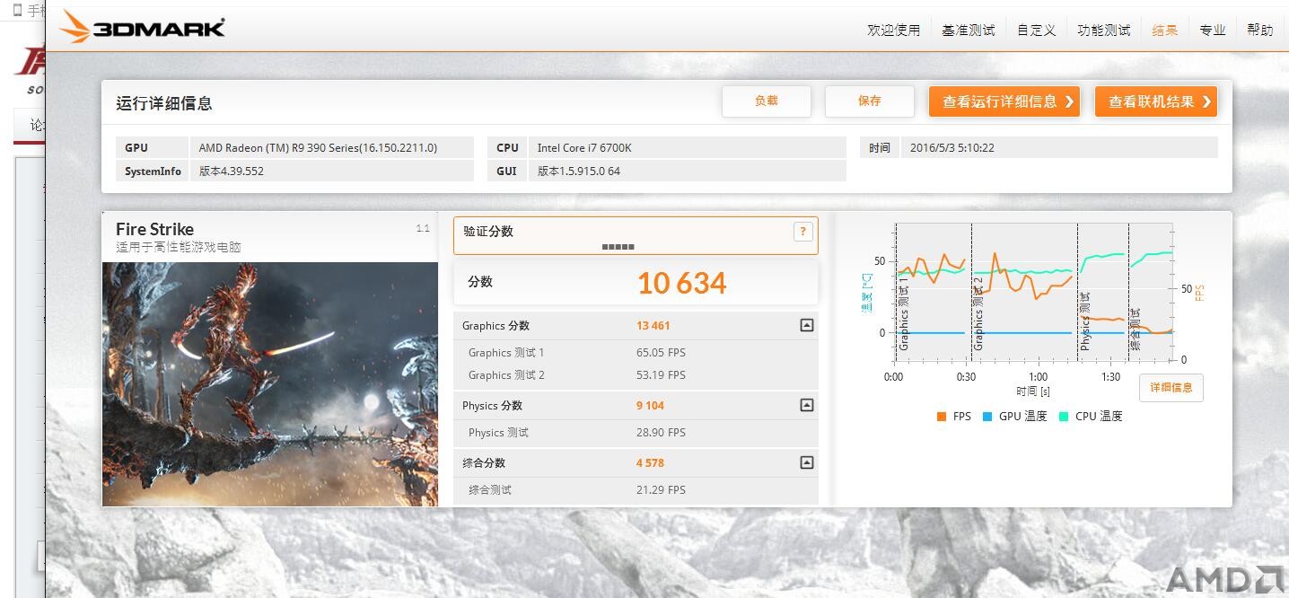Click the 负载 button
Image resolution: width=1289 pixels, height=598 pixels.
click(x=767, y=101)
